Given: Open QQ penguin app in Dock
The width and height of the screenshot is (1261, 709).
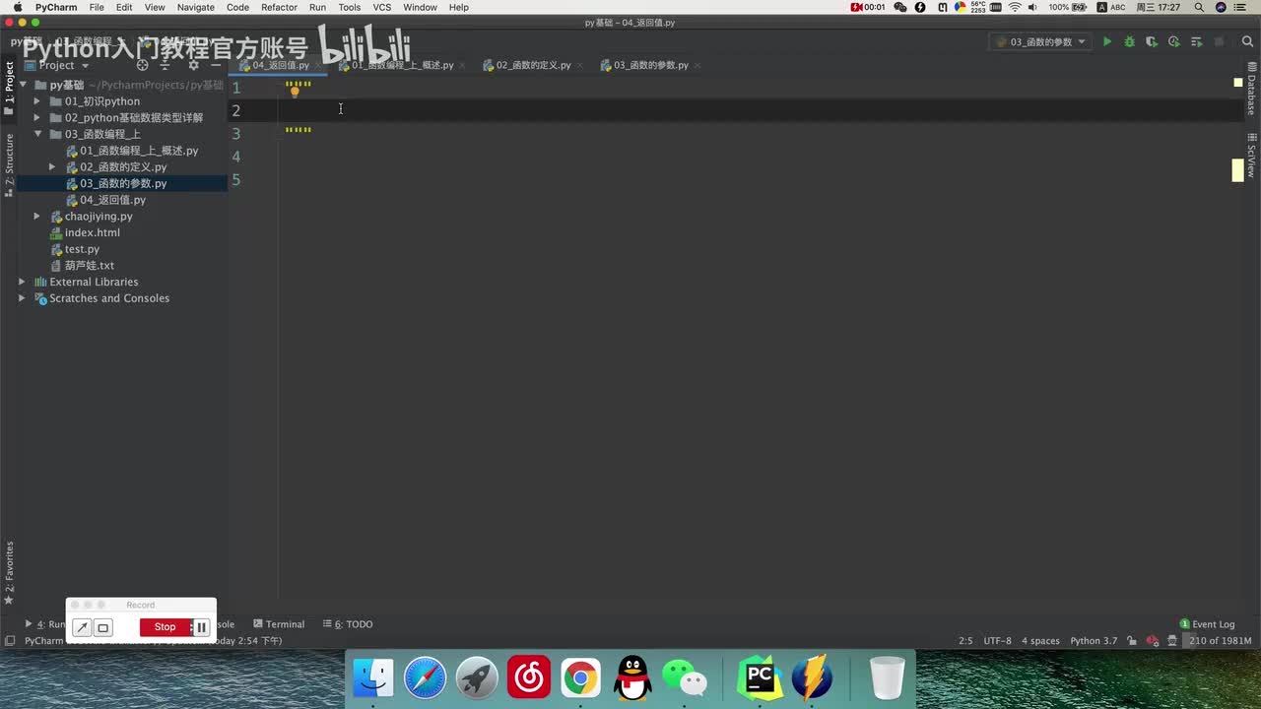Looking at the screenshot, I should [632, 678].
